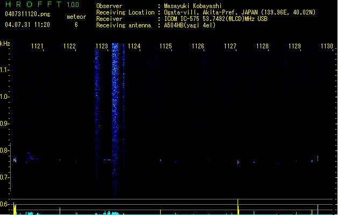Click the meteor count value 6
This screenshot has height=215, width=338.
pyautogui.click(x=76, y=25)
